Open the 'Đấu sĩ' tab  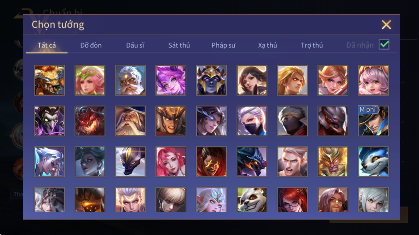(x=135, y=45)
